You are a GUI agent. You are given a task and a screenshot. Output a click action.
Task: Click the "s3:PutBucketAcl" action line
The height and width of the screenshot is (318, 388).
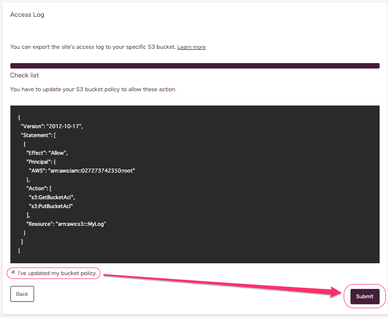coord(51,206)
